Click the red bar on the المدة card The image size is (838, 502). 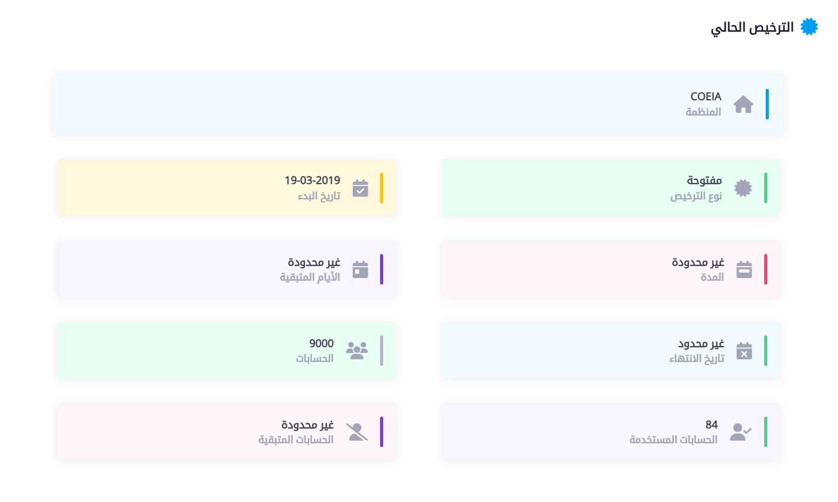(765, 269)
